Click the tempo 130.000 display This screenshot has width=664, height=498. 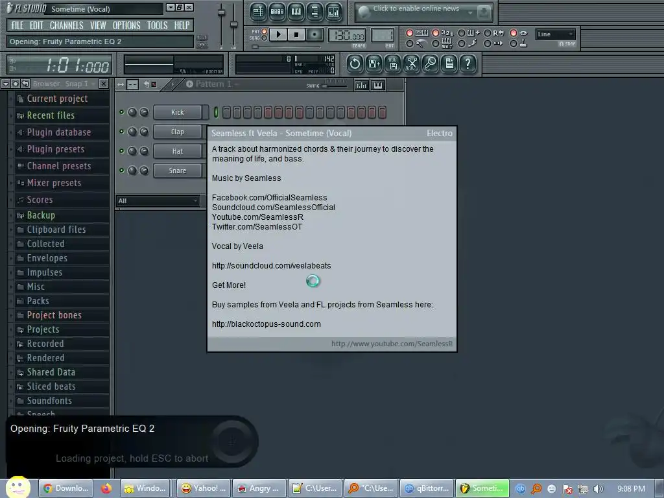(x=348, y=35)
